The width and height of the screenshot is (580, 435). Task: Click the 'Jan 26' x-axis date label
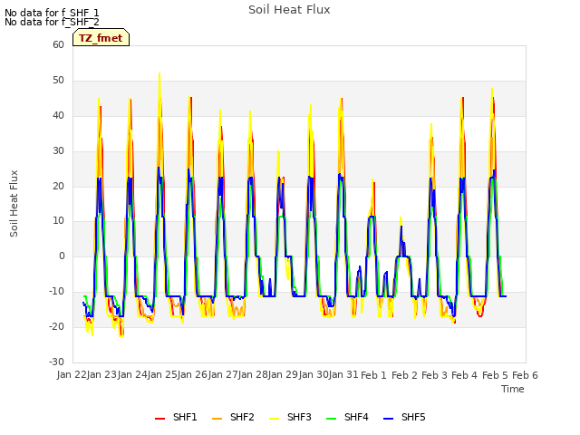(x=192, y=374)
